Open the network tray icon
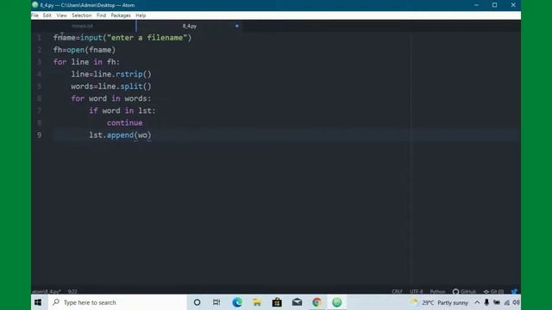The width and height of the screenshot is (552, 310). pyautogui.click(x=507, y=302)
